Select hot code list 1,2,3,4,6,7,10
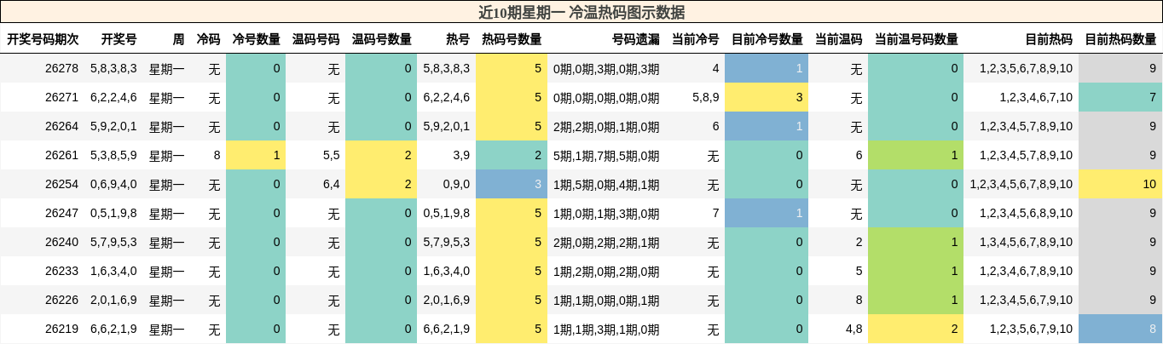This screenshot has width=1163, height=344. click(1036, 97)
